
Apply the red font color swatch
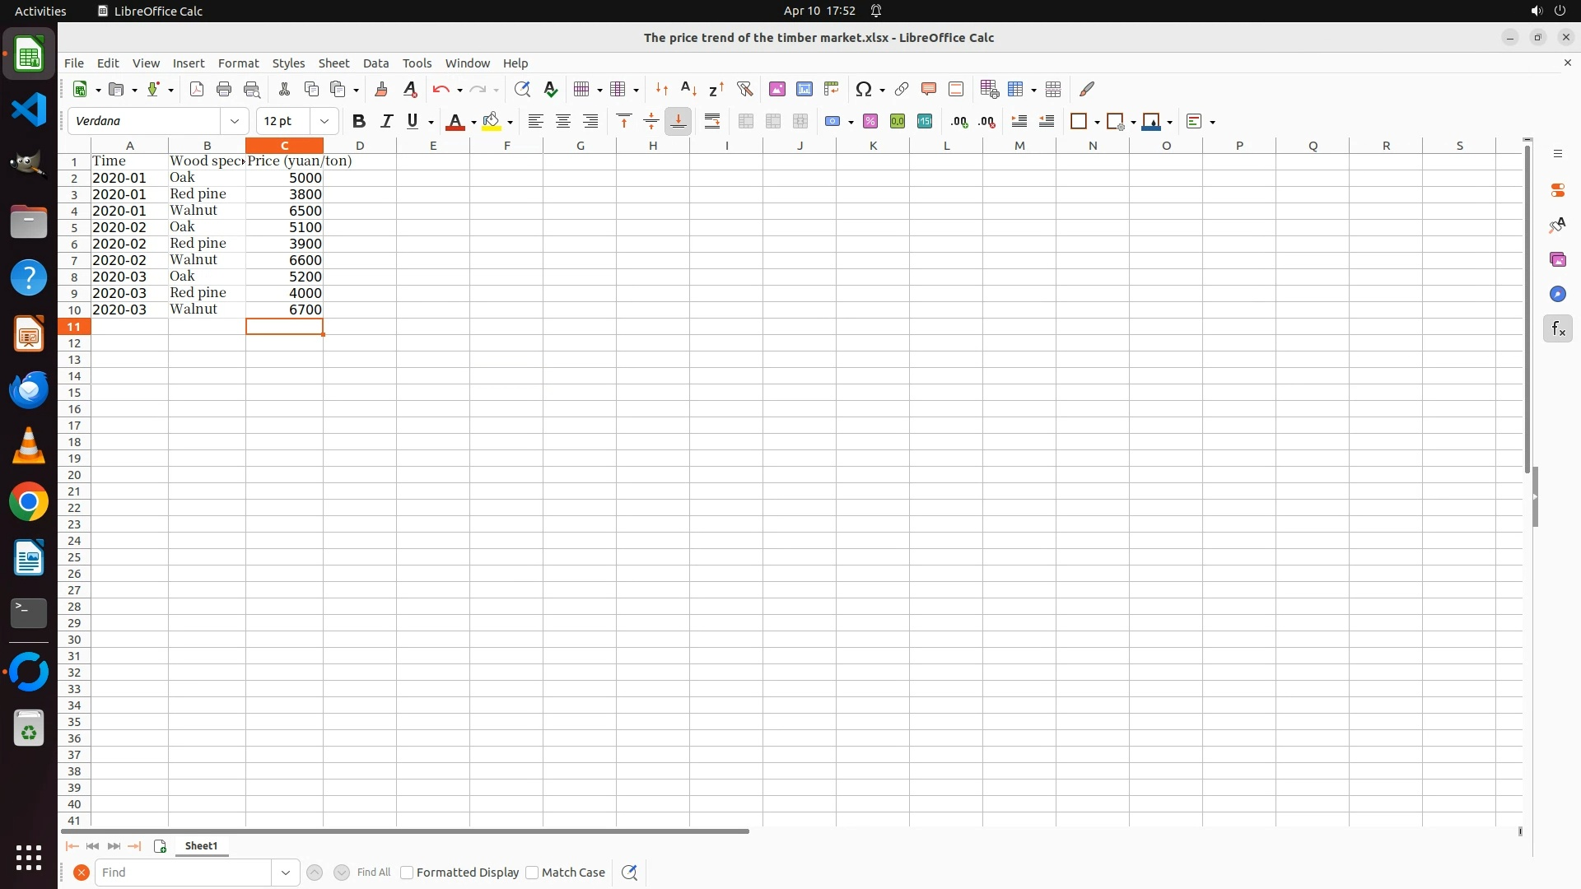[x=454, y=121]
